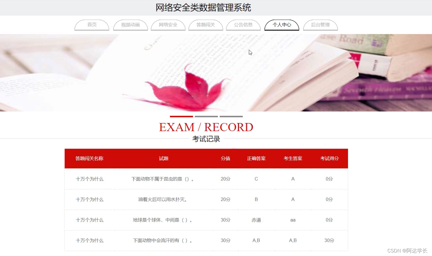Switch to the second carousel slide indicator
Screen dimensions: 432x256
click(x=206, y=116)
